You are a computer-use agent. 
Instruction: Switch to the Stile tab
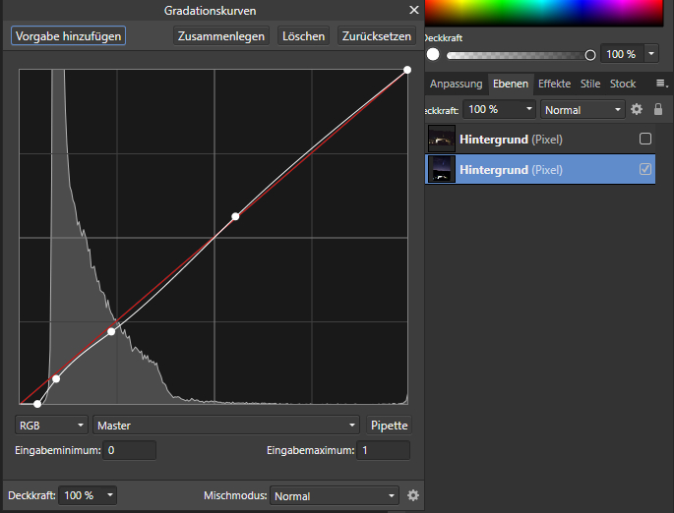point(590,84)
